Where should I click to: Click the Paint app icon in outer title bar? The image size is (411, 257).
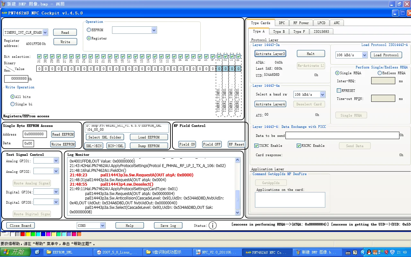[3, 4]
